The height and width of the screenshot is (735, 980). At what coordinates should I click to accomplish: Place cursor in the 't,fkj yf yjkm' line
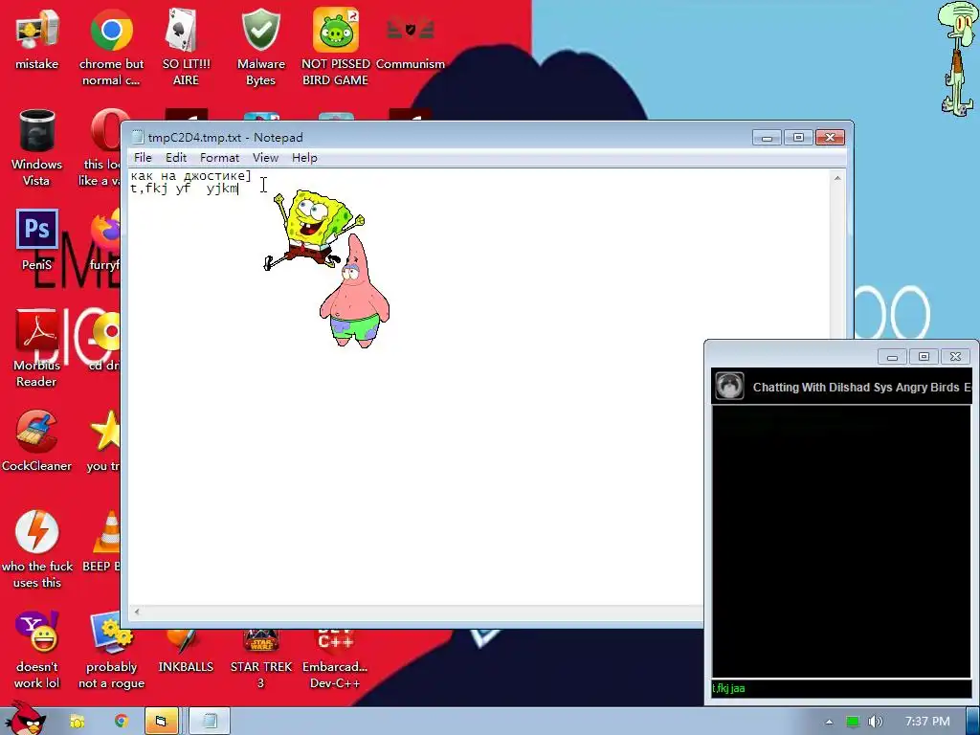pos(185,189)
